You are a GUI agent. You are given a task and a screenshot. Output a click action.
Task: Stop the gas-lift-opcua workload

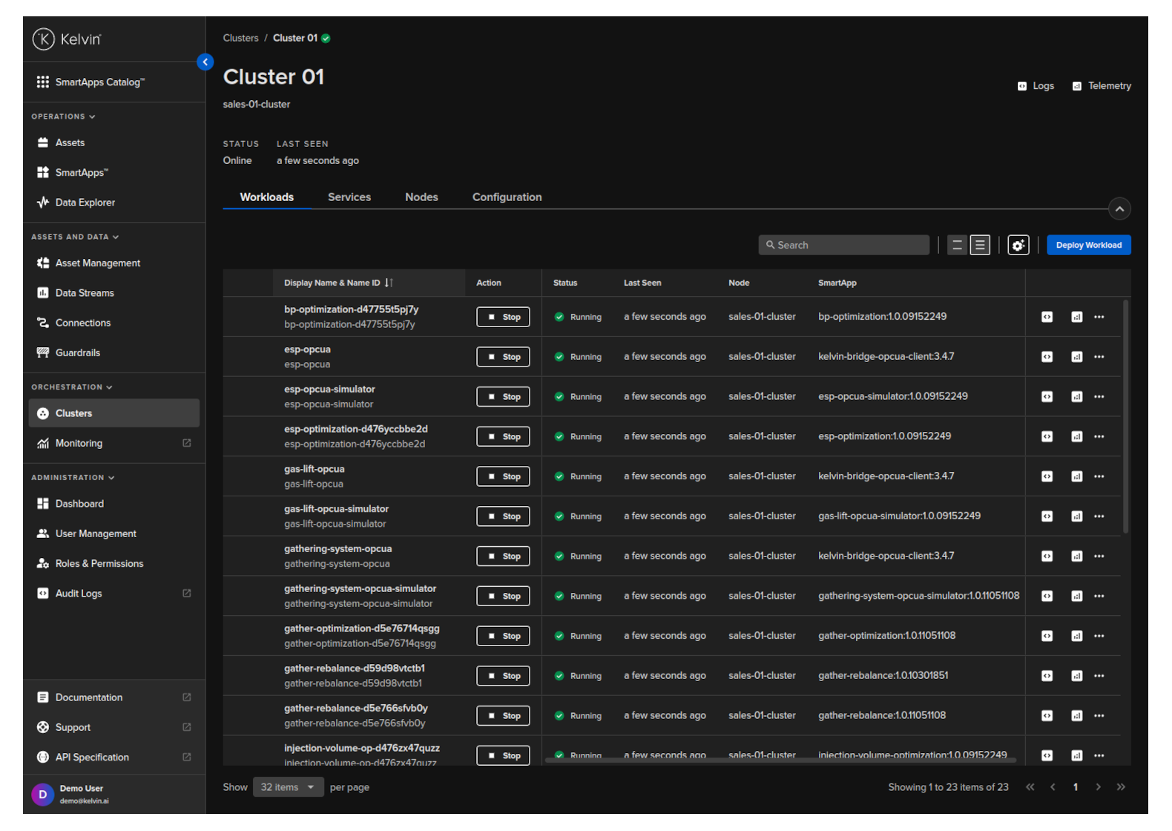pyautogui.click(x=503, y=476)
